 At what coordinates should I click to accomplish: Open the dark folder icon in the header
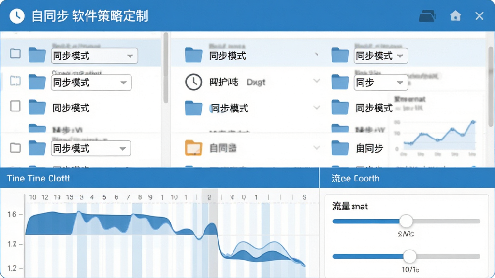point(427,16)
